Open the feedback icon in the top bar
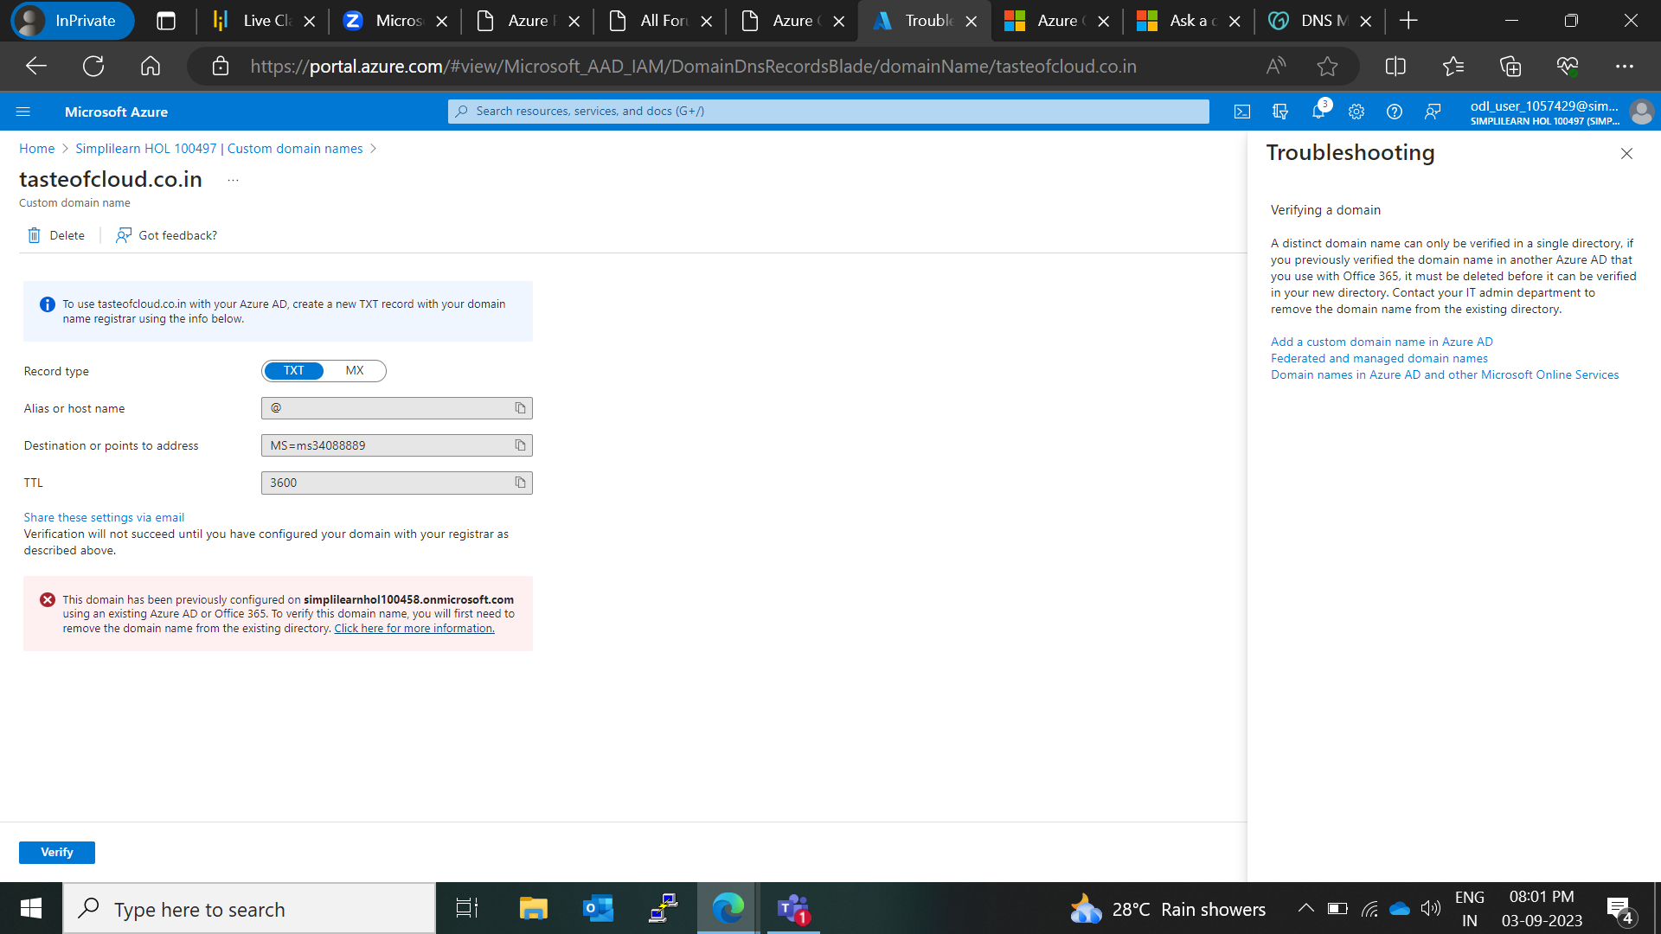 (x=1432, y=111)
